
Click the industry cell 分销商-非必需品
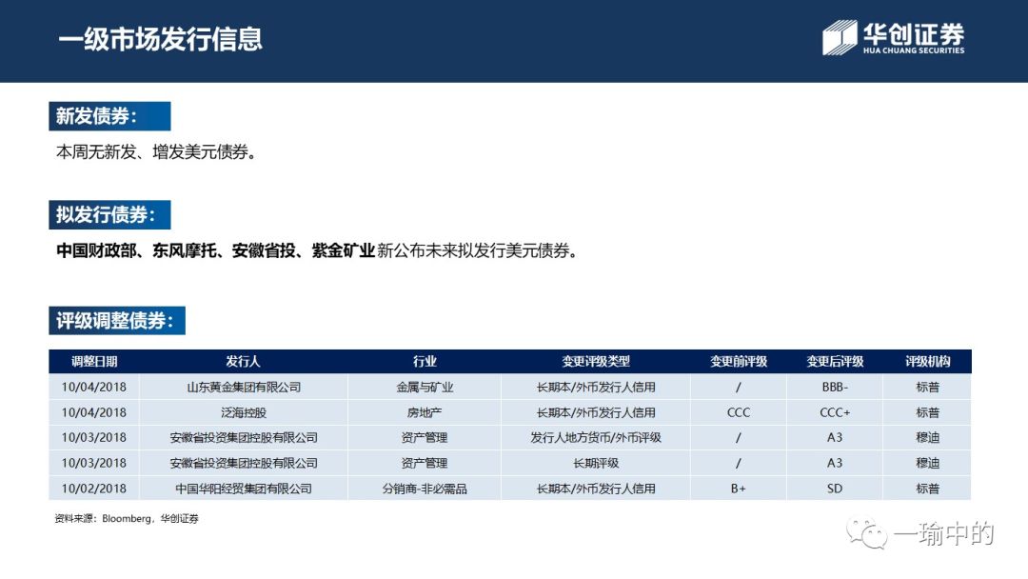[425, 489]
